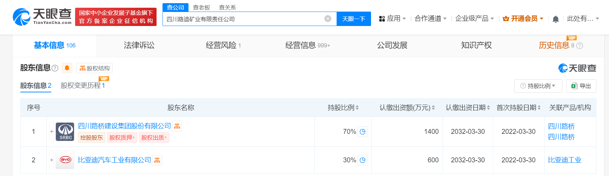Expand shareholder row 2 with the plus icon

point(52,160)
